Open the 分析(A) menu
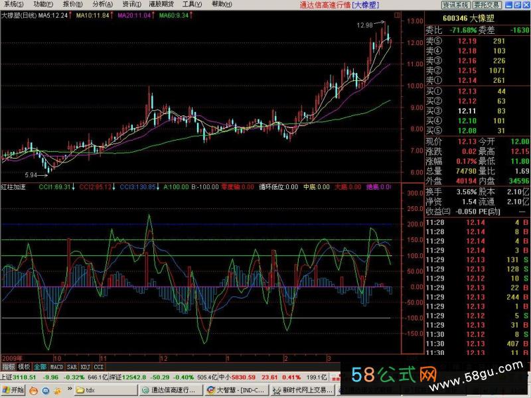 (103, 5)
